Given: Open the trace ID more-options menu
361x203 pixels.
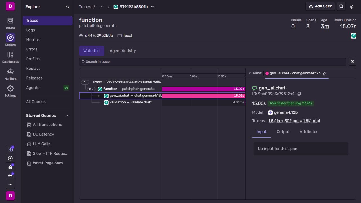Looking at the screenshot, I should [153, 7].
